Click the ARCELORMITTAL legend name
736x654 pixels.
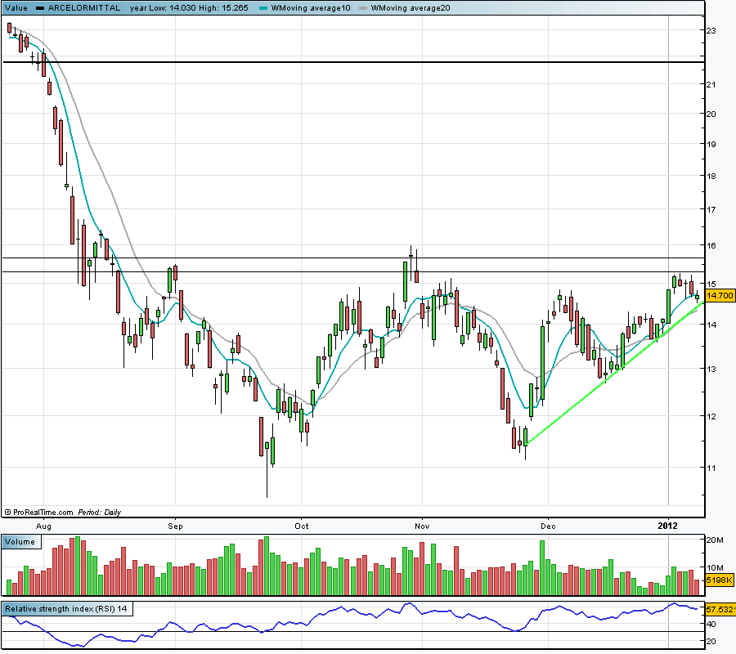(84, 8)
